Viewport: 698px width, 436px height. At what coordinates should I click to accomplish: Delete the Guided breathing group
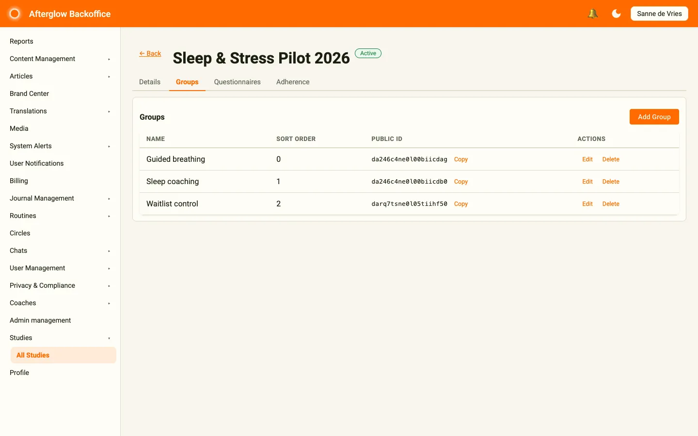[x=611, y=159]
